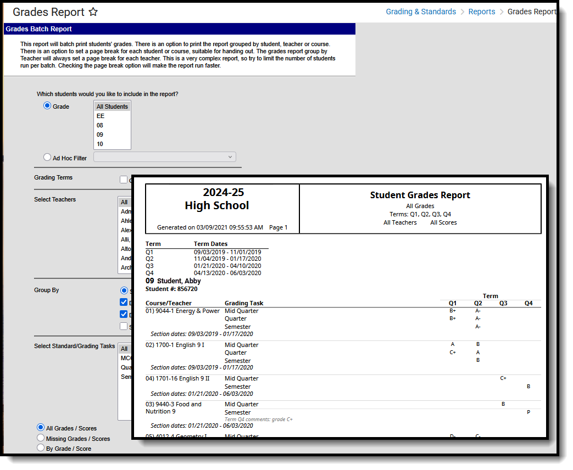Click 1700-1 English 9 I course
Screen dimensions: 573x470
[x=175, y=345]
